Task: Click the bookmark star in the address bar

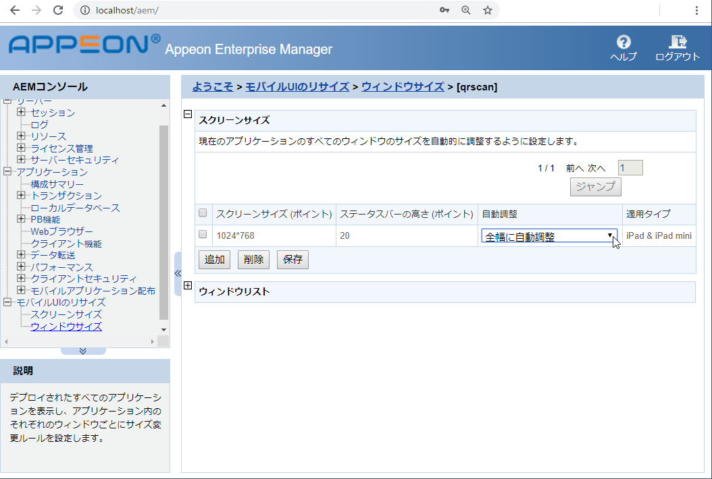Action: pyautogui.click(x=488, y=10)
